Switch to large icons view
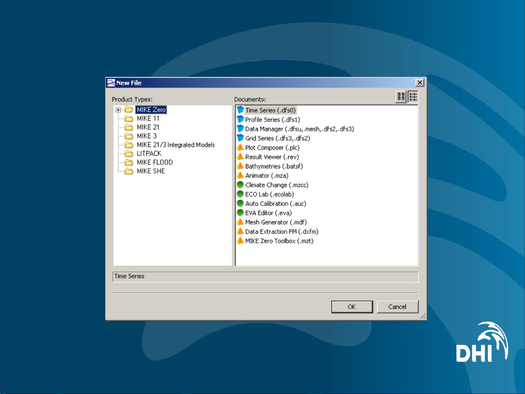Image resolution: width=525 pixels, height=394 pixels. pos(401,97)
